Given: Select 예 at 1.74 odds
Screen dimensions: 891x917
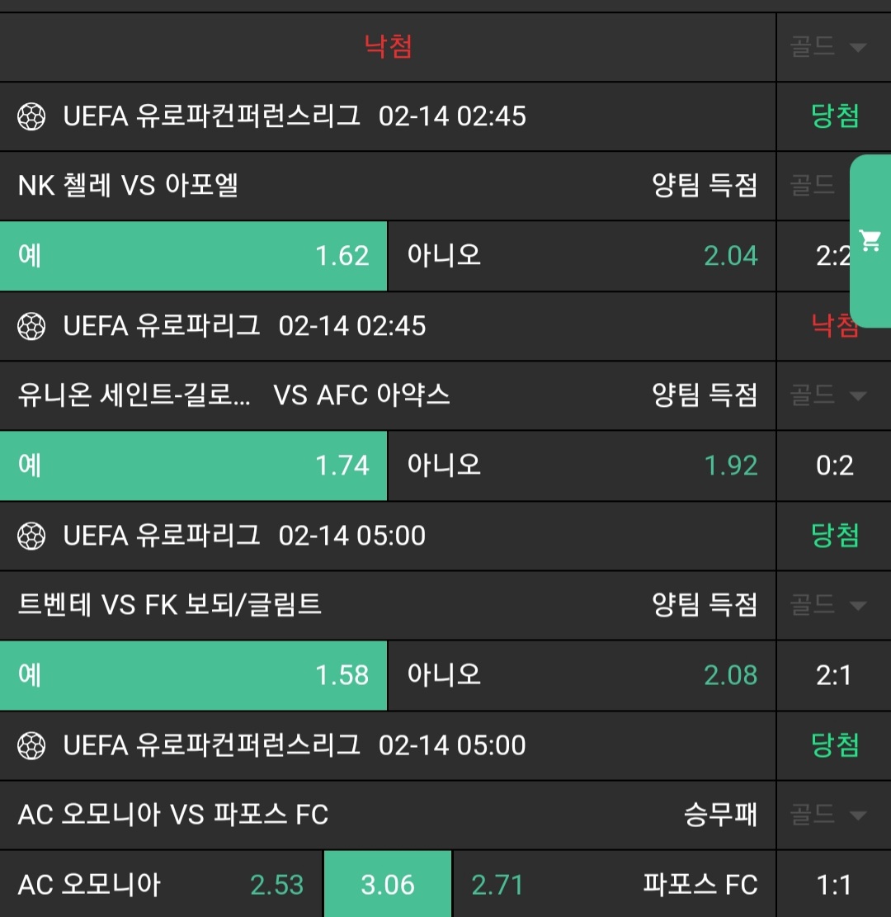Looking at the screenshot, I should click(x=193, y=466).
